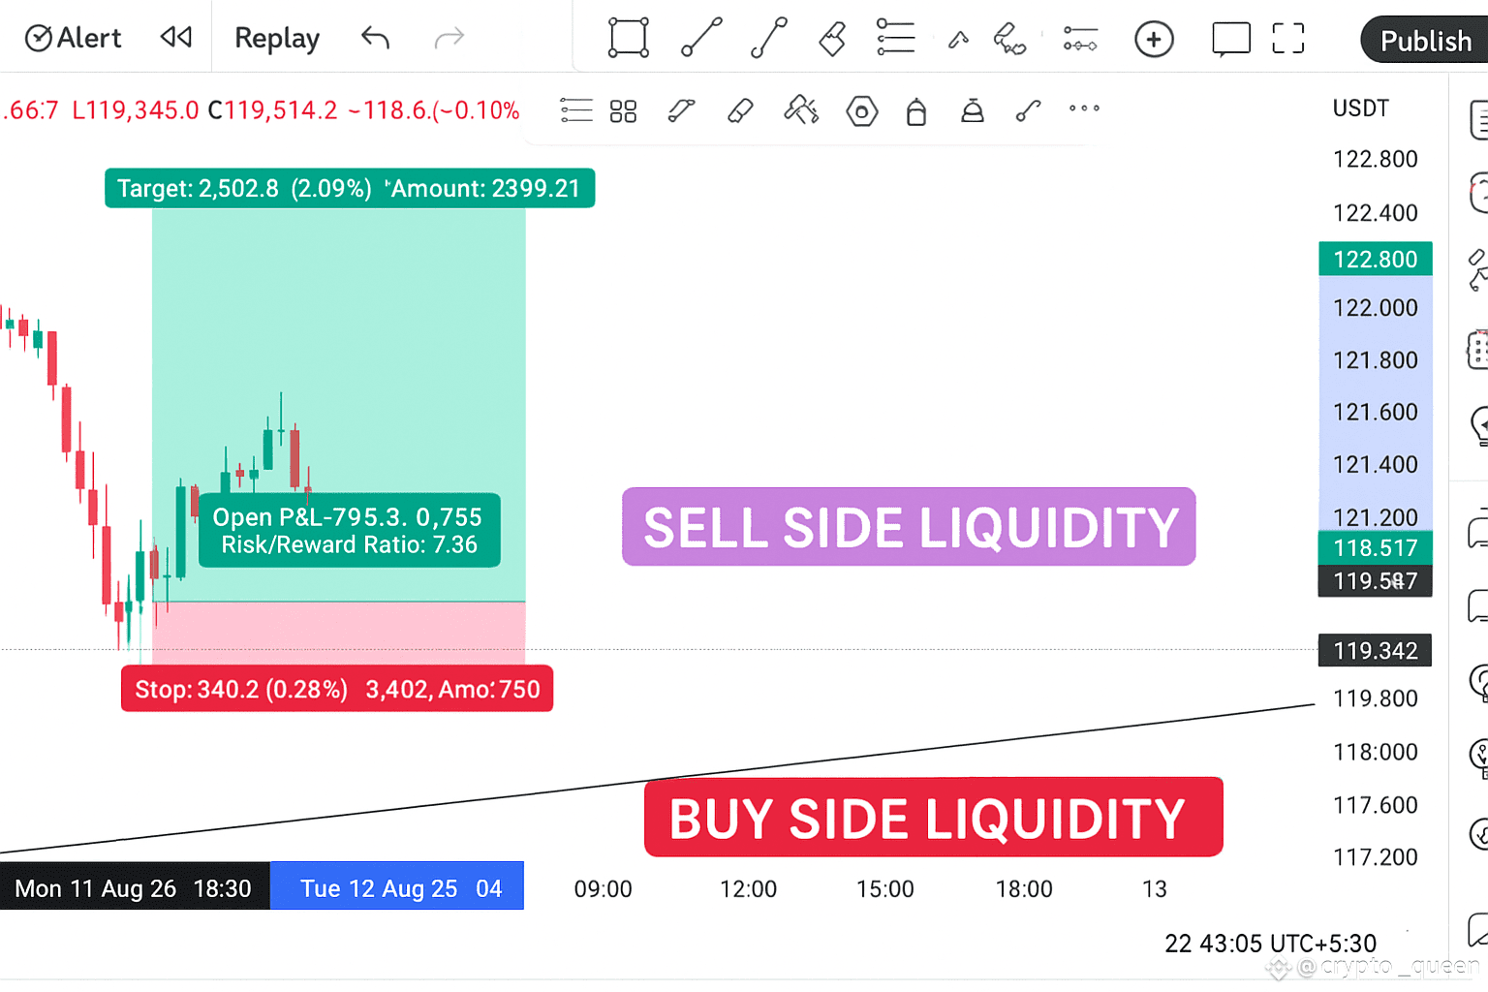Click the hexagon settings icon in drawing toolbar
The image size is (1488, 992).
(861, 111)
